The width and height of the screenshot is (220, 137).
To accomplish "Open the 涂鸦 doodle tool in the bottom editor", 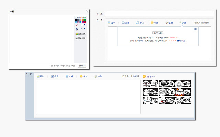I will pos(98,76).
